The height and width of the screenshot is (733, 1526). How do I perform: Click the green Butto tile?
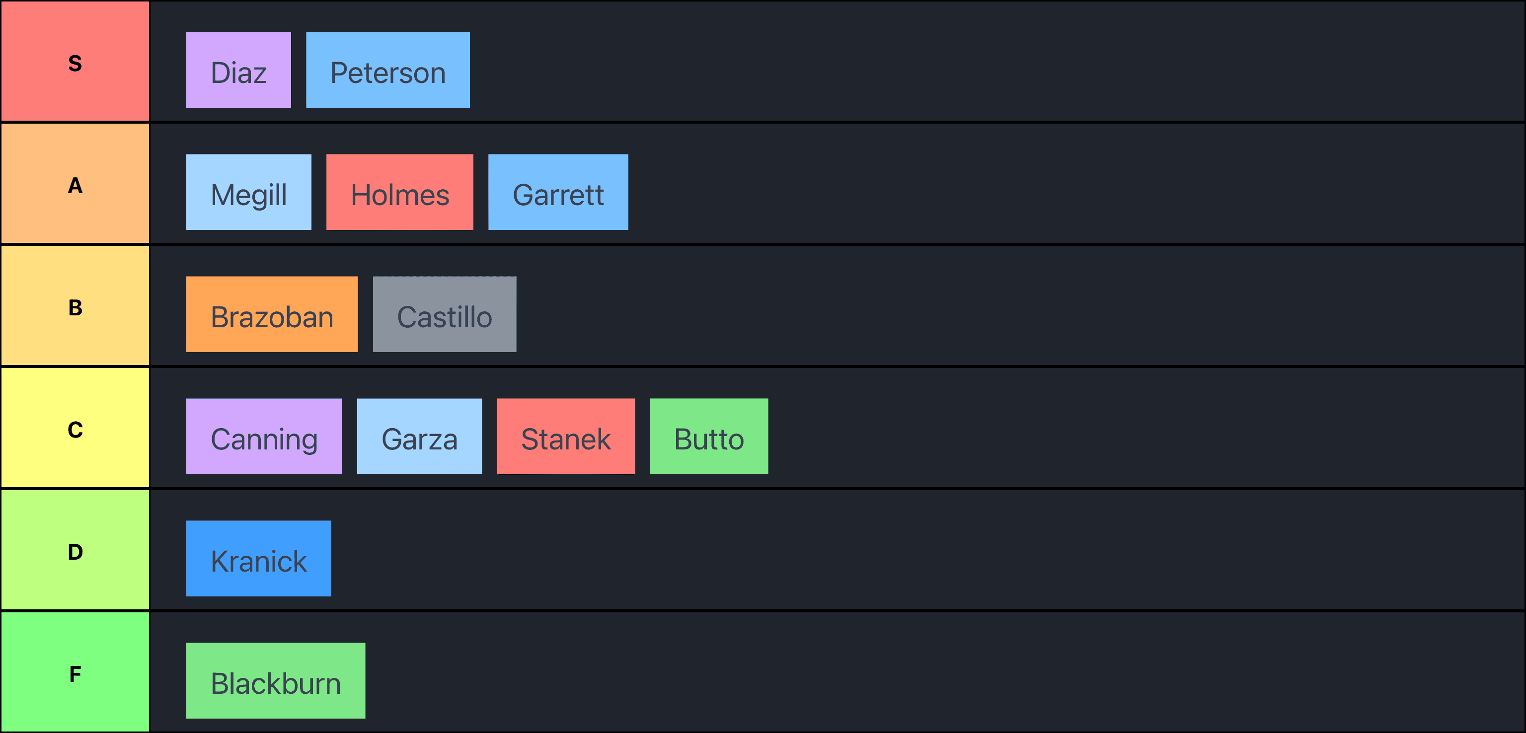click(709, 437)
